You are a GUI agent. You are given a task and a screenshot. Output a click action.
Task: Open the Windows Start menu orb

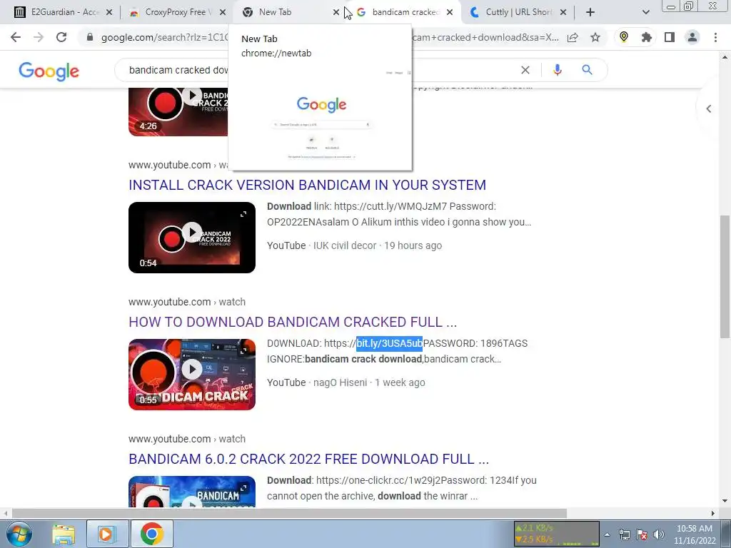click(x=19, y=534)
